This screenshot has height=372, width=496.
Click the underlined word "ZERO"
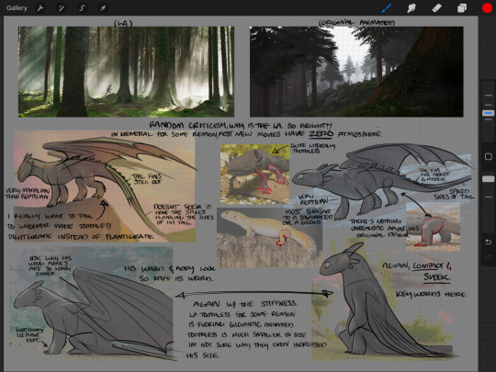click(321, 134)
